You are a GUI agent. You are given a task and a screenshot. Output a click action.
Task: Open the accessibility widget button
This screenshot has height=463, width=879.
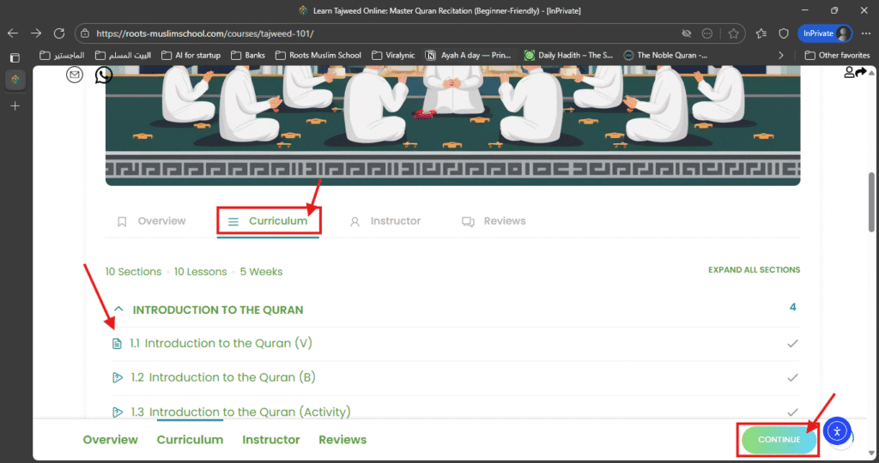pyautogui.click(x=836, y=430)
